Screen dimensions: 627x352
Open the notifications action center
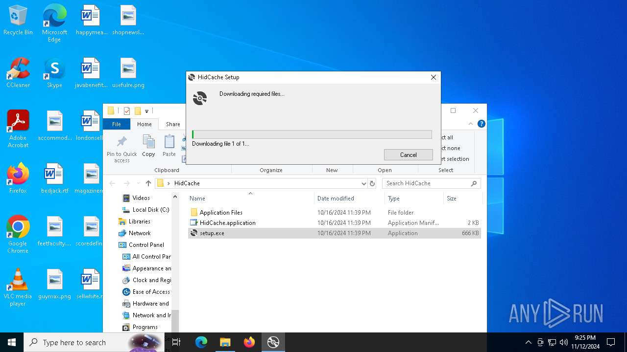pyautogui.click(x=611, y=342)
